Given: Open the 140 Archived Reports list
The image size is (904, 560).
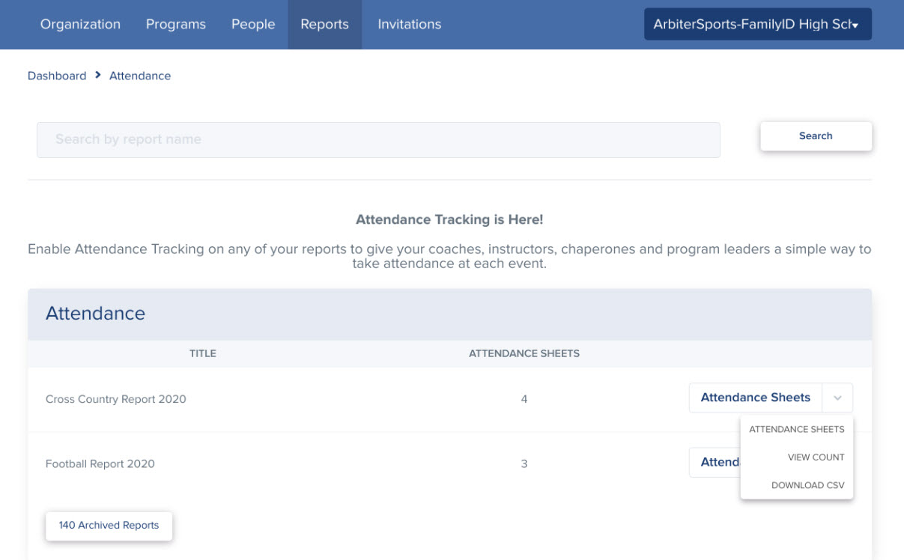Looking at the screenshot, I should click(108, 525).
